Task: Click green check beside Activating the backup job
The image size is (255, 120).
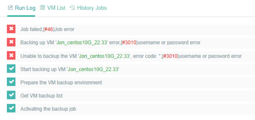Action: click(x=11, y=108)
